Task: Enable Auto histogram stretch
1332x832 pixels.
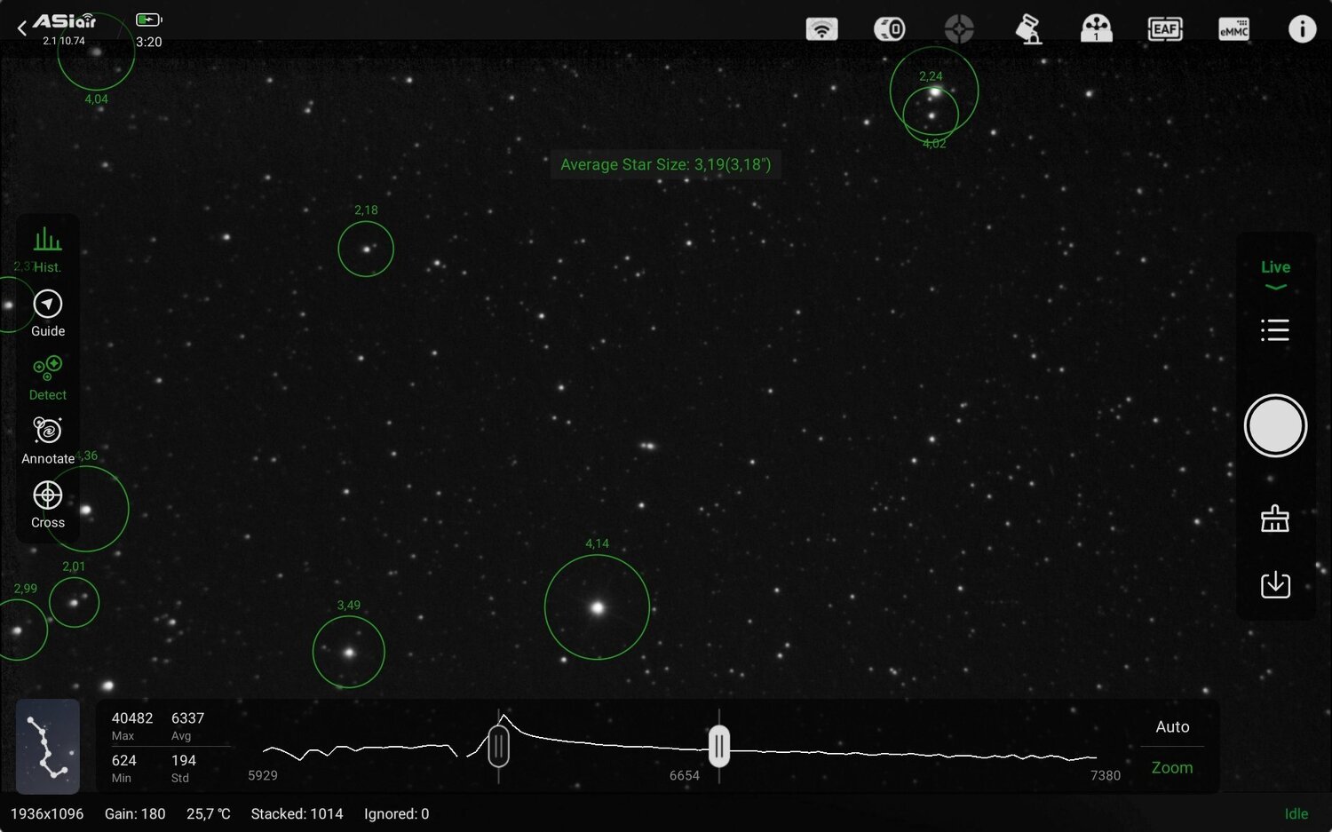Action: coord(1171,726)
